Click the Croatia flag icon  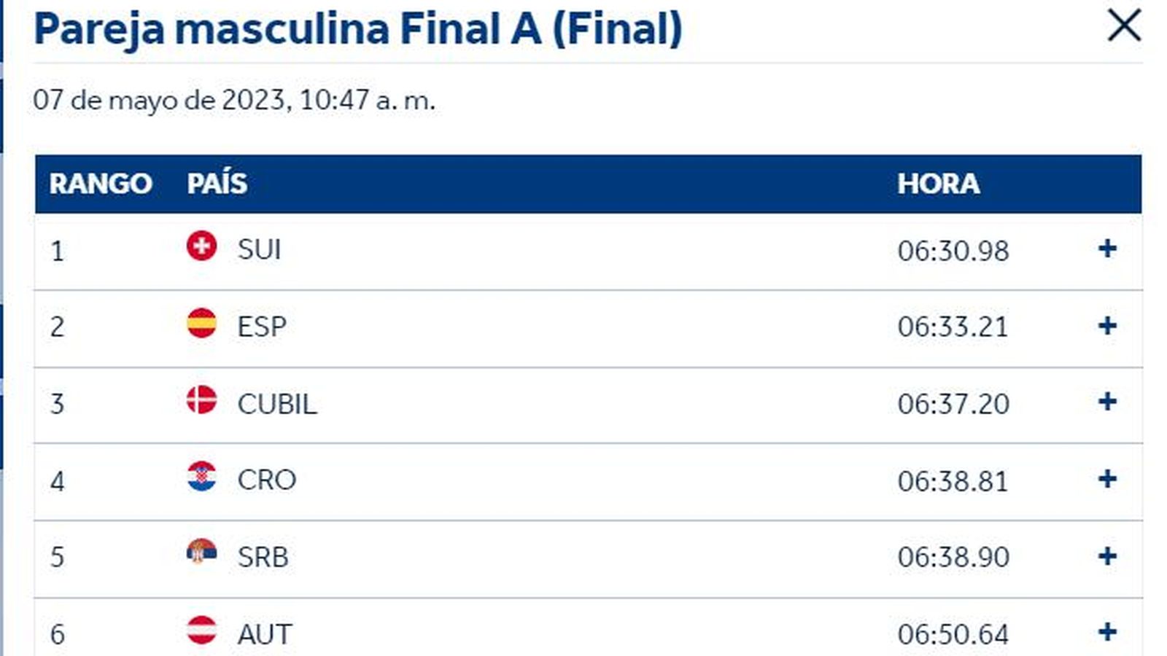tap(201, 477)
